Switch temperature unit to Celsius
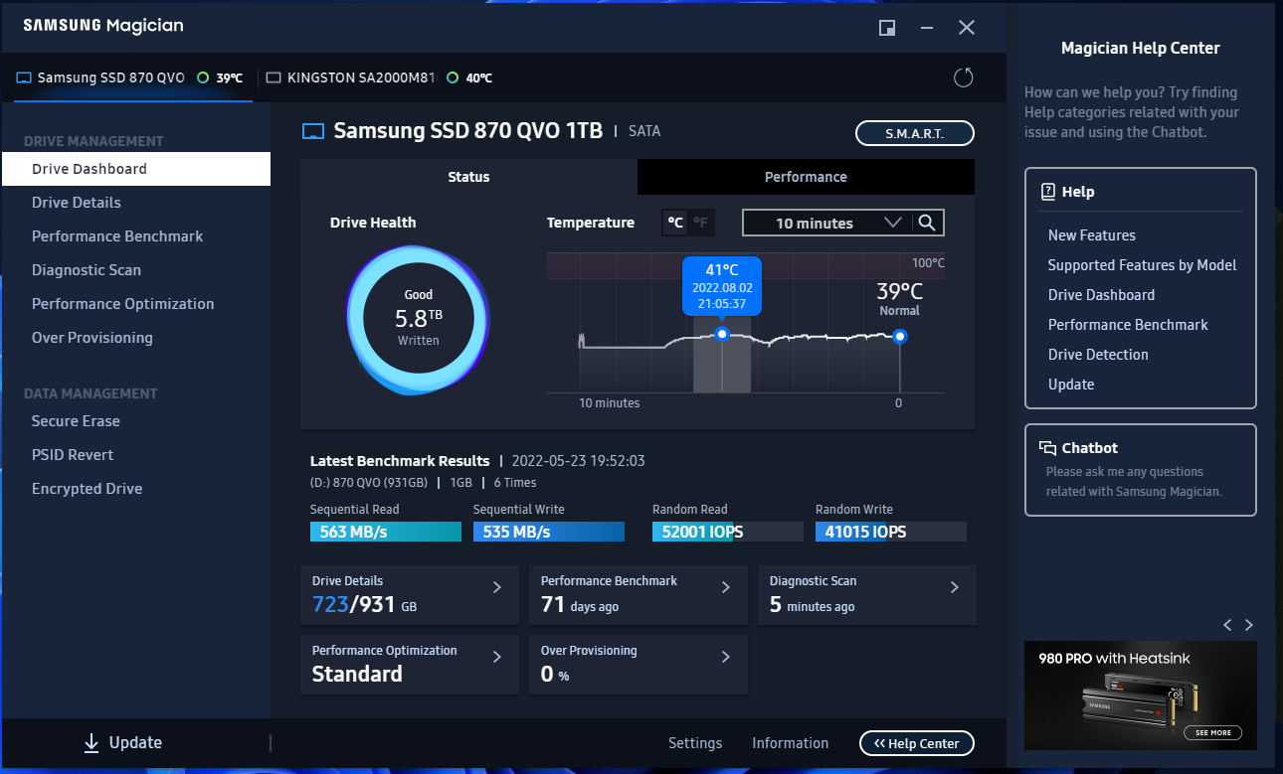Screen dimensions: 1283x774 [675, 223]
